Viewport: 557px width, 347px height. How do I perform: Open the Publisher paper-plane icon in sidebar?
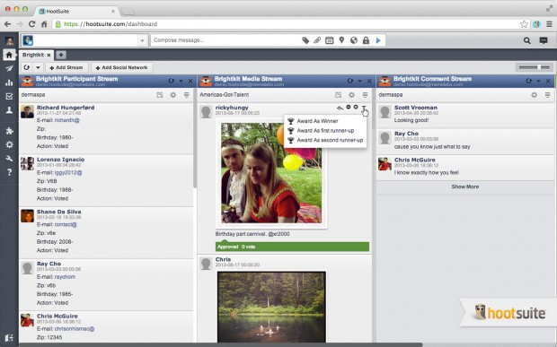9,68
